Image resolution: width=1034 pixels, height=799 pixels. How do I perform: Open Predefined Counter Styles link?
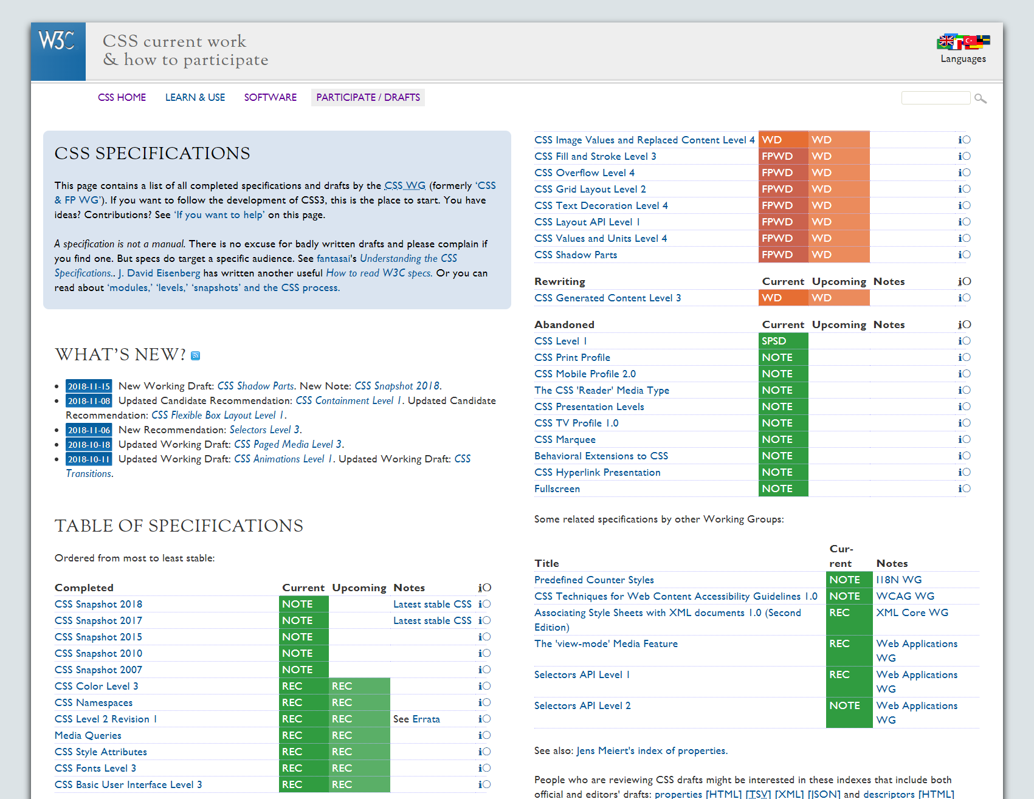tap(594, 580)
